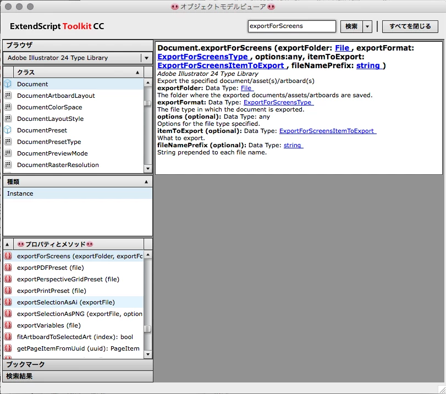Click the exportSelectionAsAi method icon
The height and width of the screenshot is (394, 446).
click(x=8, y=302)
